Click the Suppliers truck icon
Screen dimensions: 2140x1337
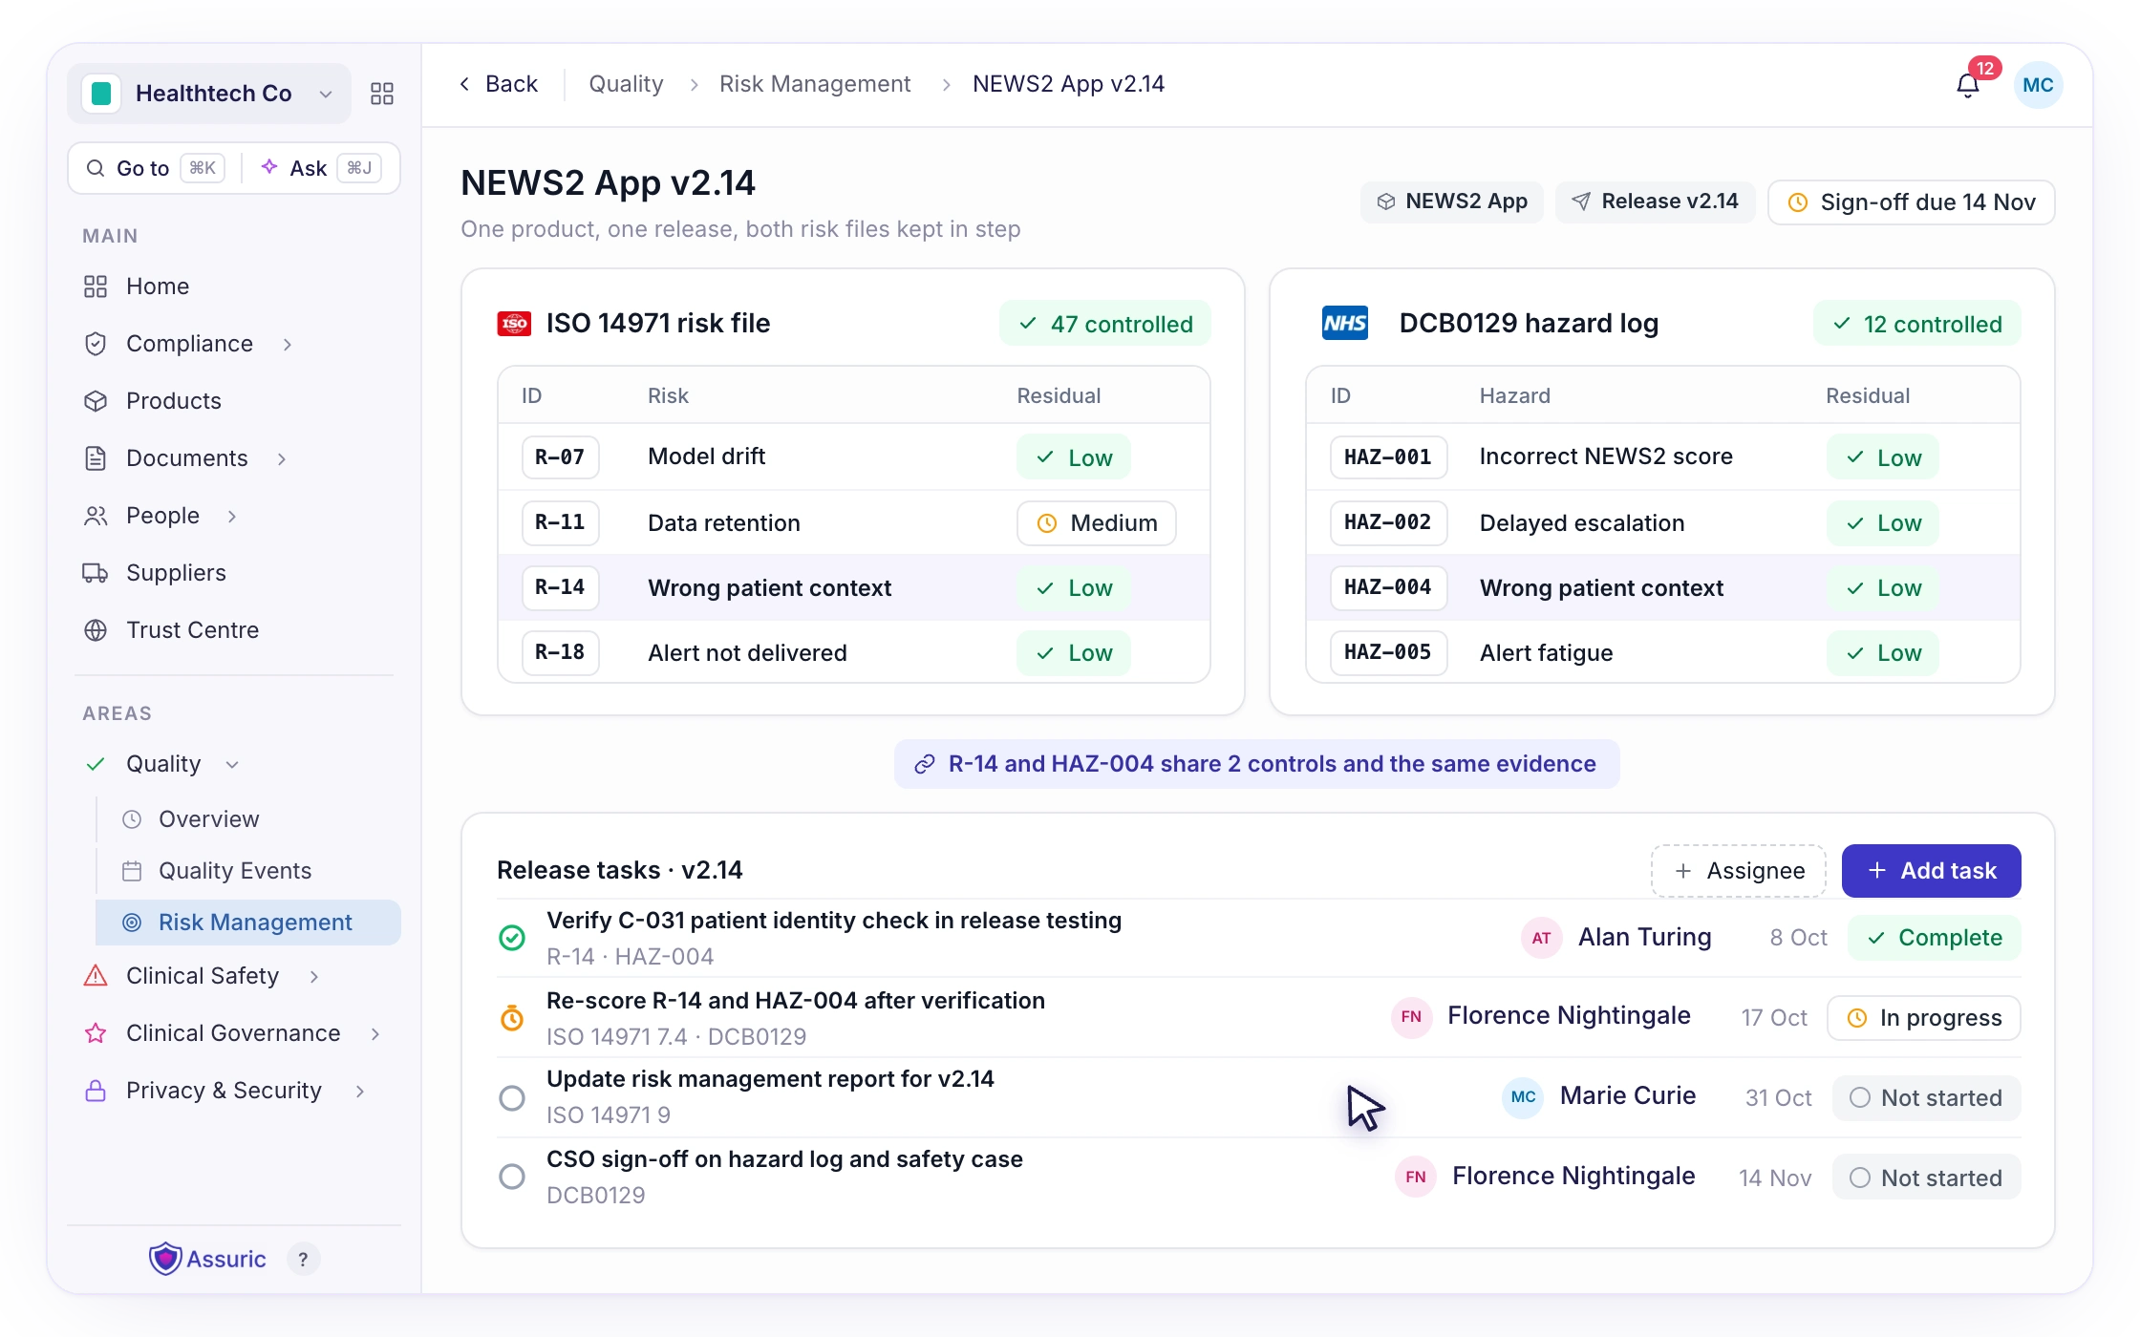96,573
